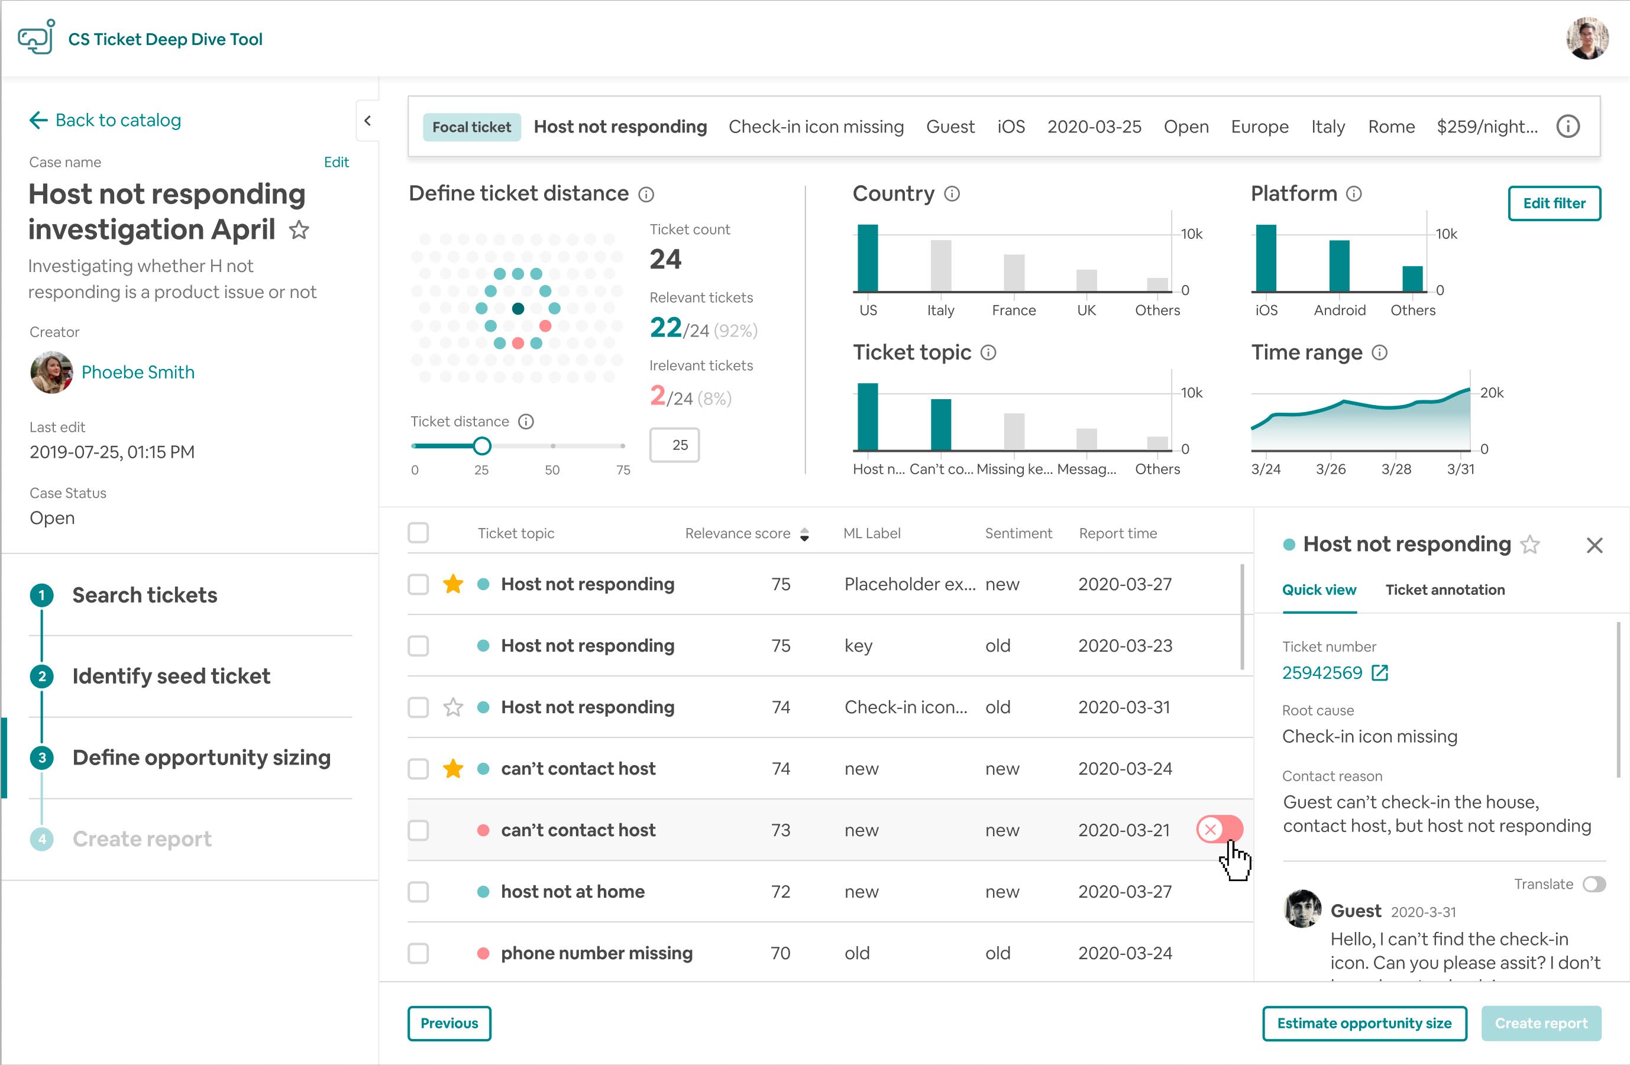Click info icon beside Time range

(1379, 352)
